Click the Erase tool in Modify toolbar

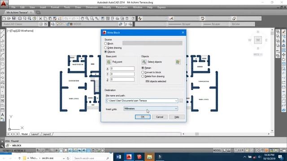(283, 32)
